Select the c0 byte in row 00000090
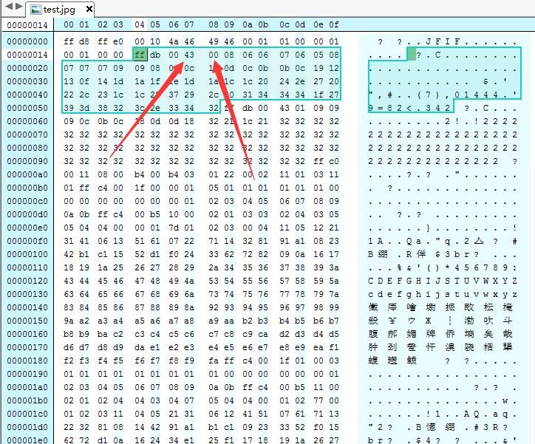Image resolution: width=535 pixels, height=444 pixels. coord(334,161)
